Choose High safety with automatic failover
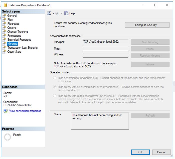Screen dimensions: 175x159 pyautogui.click(x=55, y=96)
